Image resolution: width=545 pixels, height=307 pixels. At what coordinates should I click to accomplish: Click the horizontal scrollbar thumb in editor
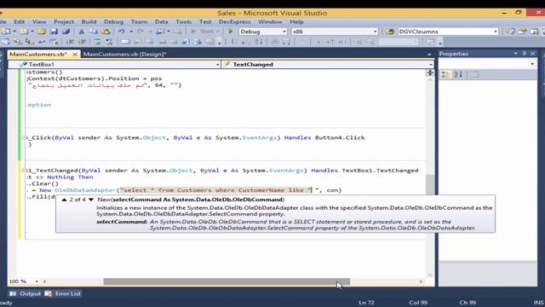click(227, 281)
